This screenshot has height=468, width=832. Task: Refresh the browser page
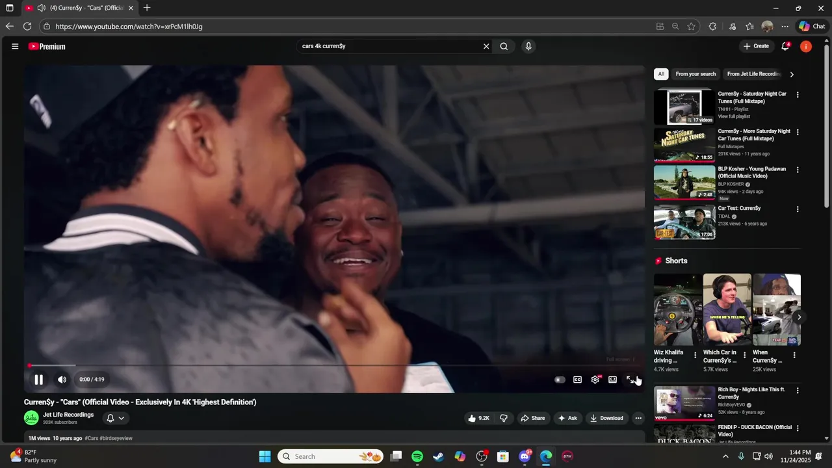(27, 27)
